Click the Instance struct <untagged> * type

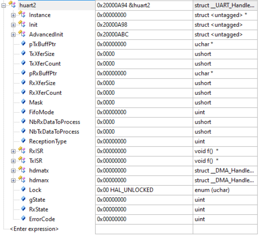221,15
